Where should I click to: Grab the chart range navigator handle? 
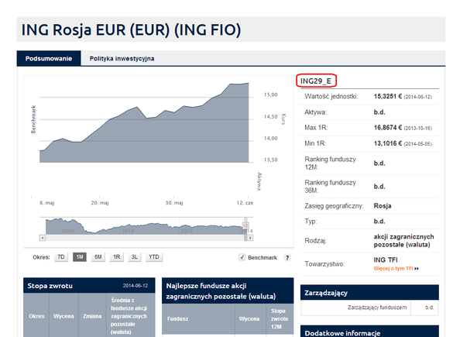coord(245,225)
